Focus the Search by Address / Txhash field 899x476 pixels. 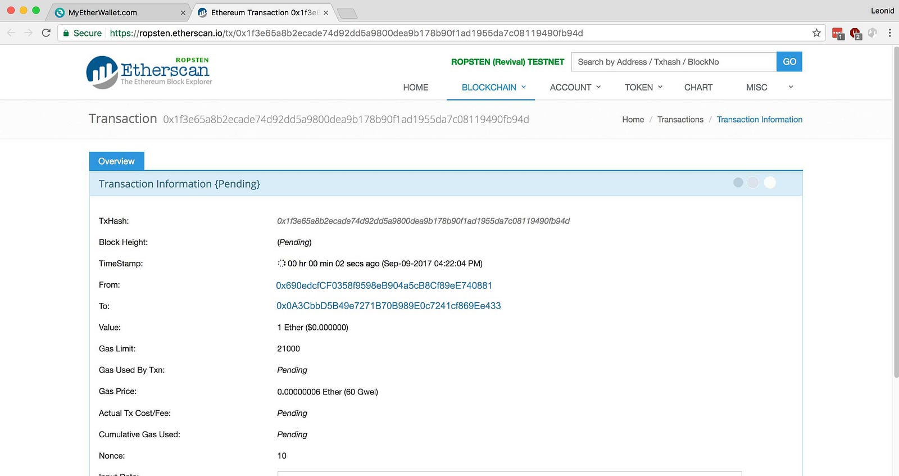674,62
